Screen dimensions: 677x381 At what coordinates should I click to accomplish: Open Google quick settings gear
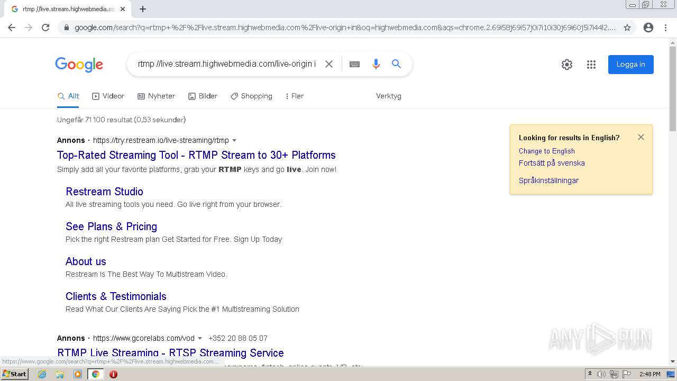567,65
